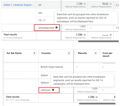The height and width of the screenshot is (106, 120).
Task: Click the underlined 1,784 in the All row
Action: point(79,4)
